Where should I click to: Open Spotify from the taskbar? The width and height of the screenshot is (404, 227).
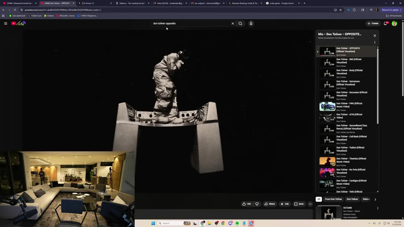[x=237, y=223]
